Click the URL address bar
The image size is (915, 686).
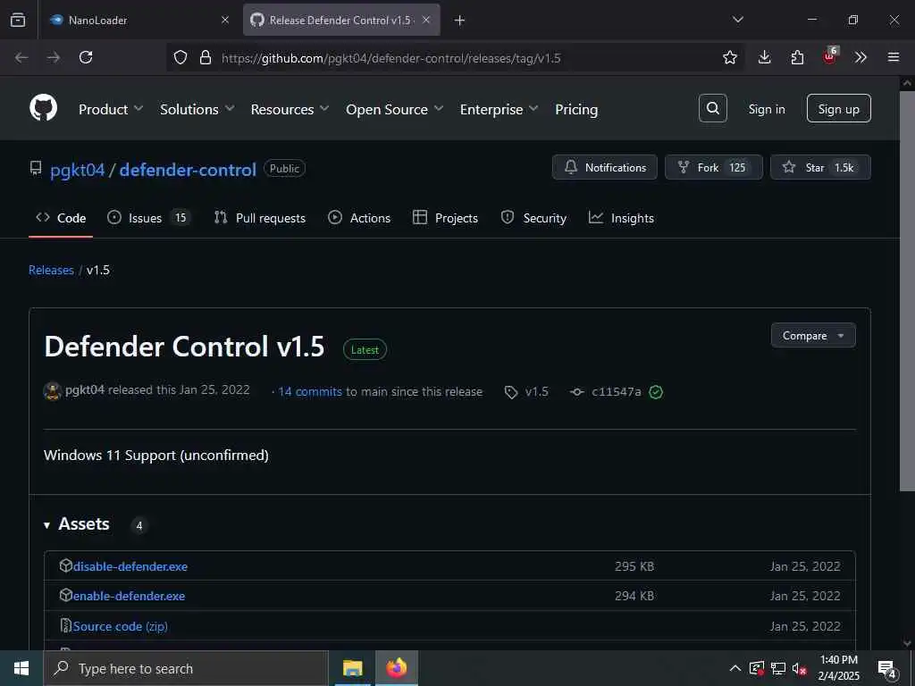455,58
